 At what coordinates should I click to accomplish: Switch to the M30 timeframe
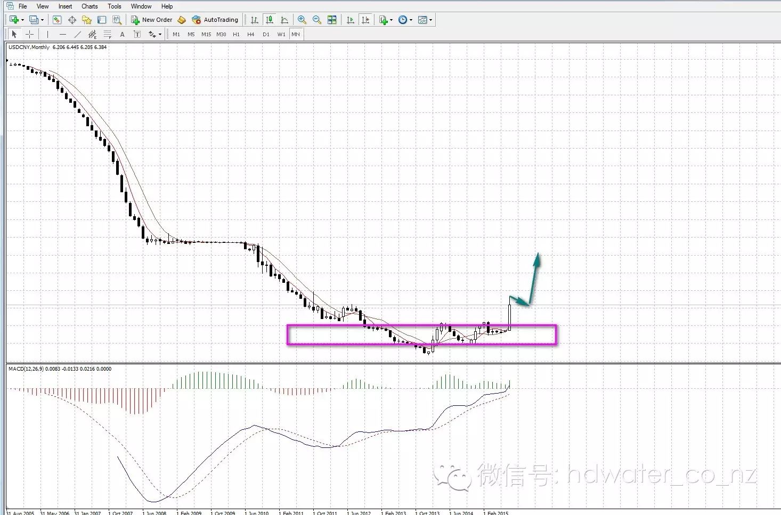tap(221, 34)
